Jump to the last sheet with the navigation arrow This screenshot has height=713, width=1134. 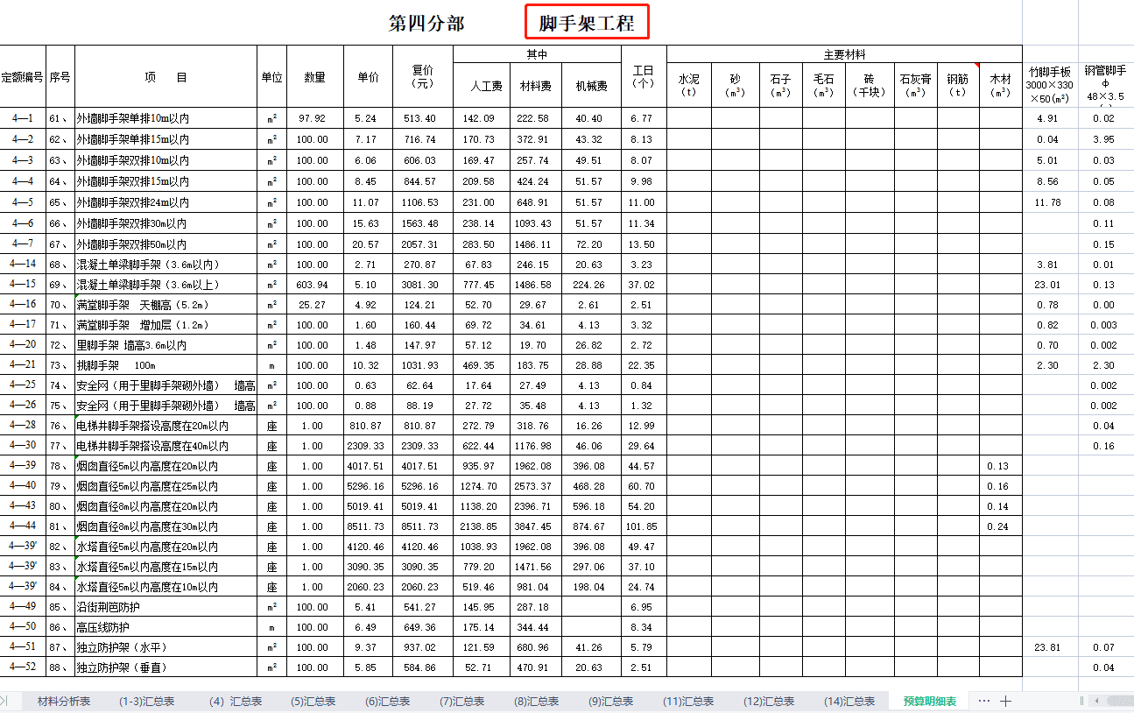(4, 701)
